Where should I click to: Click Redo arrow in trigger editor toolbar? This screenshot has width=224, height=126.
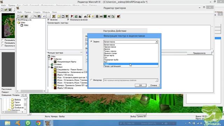(48, 16)
